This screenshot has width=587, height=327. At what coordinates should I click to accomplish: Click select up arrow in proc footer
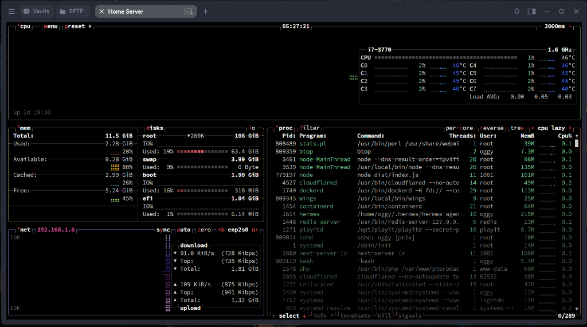pyautogui.click(x=274, y=316)
